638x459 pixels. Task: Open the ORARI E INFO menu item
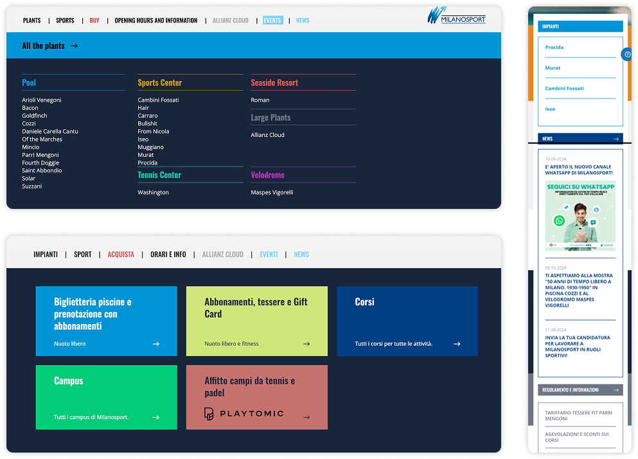click(x=168, y=254)
